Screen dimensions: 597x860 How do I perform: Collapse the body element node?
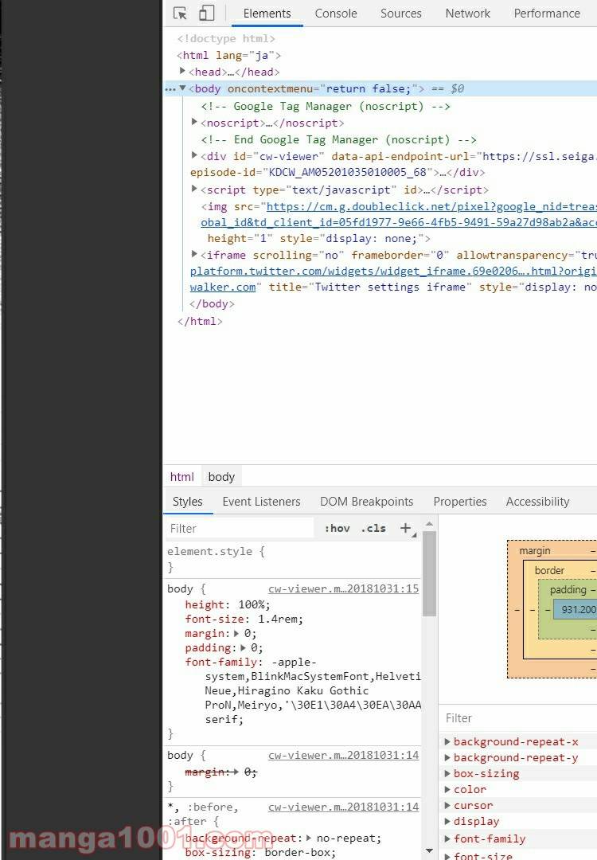(183, 88)
